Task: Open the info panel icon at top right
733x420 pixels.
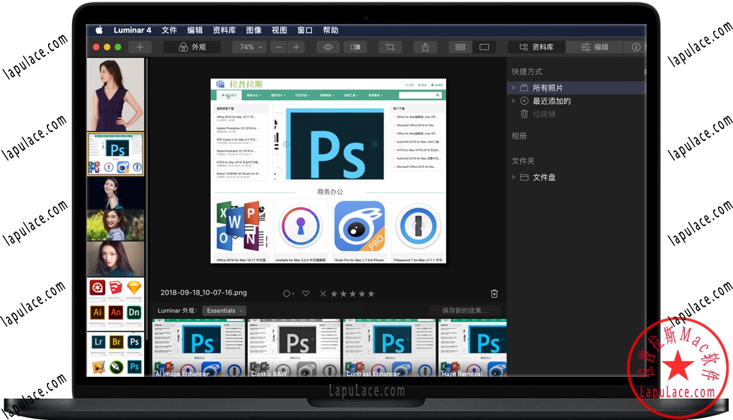Action: (x=637, y=46)
